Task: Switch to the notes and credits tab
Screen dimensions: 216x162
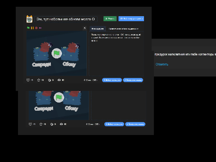Action: tap(123, 29)
